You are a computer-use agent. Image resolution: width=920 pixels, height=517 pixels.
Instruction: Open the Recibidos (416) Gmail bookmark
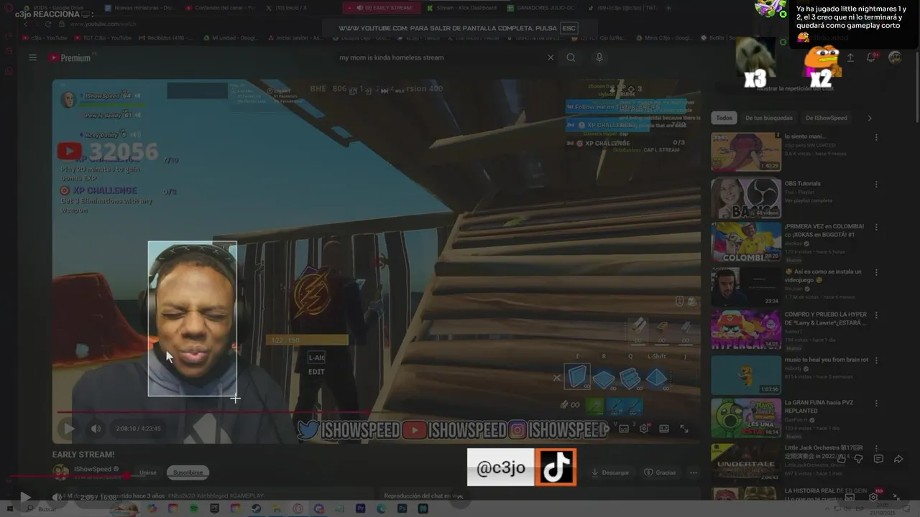(x=166, y=37)
